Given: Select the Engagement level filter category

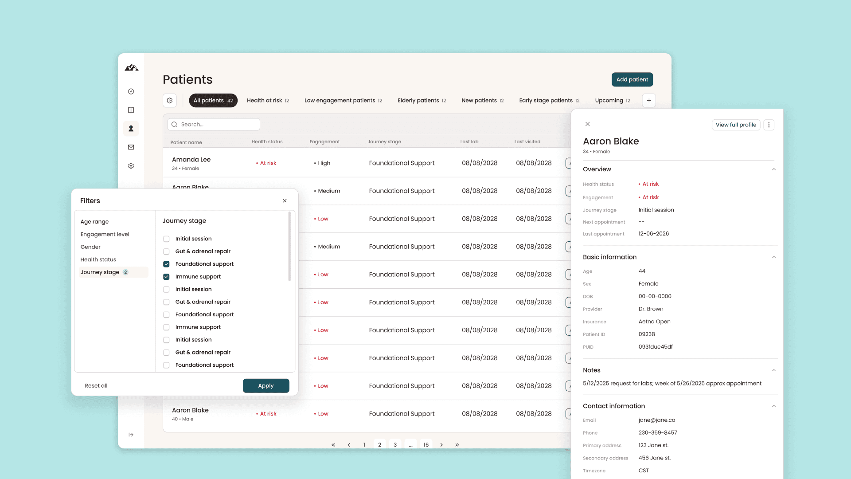Looking at the screenshot, I should (x=105, y=234).
